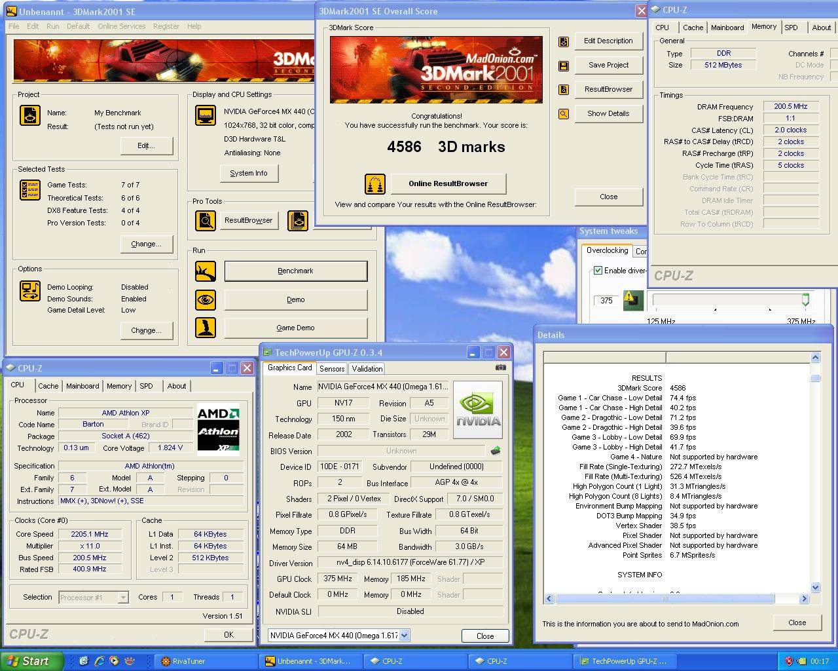The image size is (838, 671).
Task: Open the Windows Start menu
Action: 32,661
